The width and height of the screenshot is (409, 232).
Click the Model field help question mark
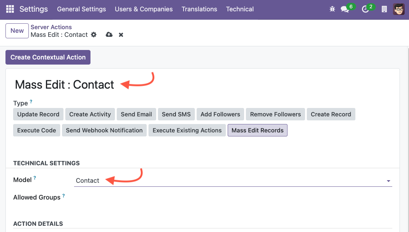point(35,178)
